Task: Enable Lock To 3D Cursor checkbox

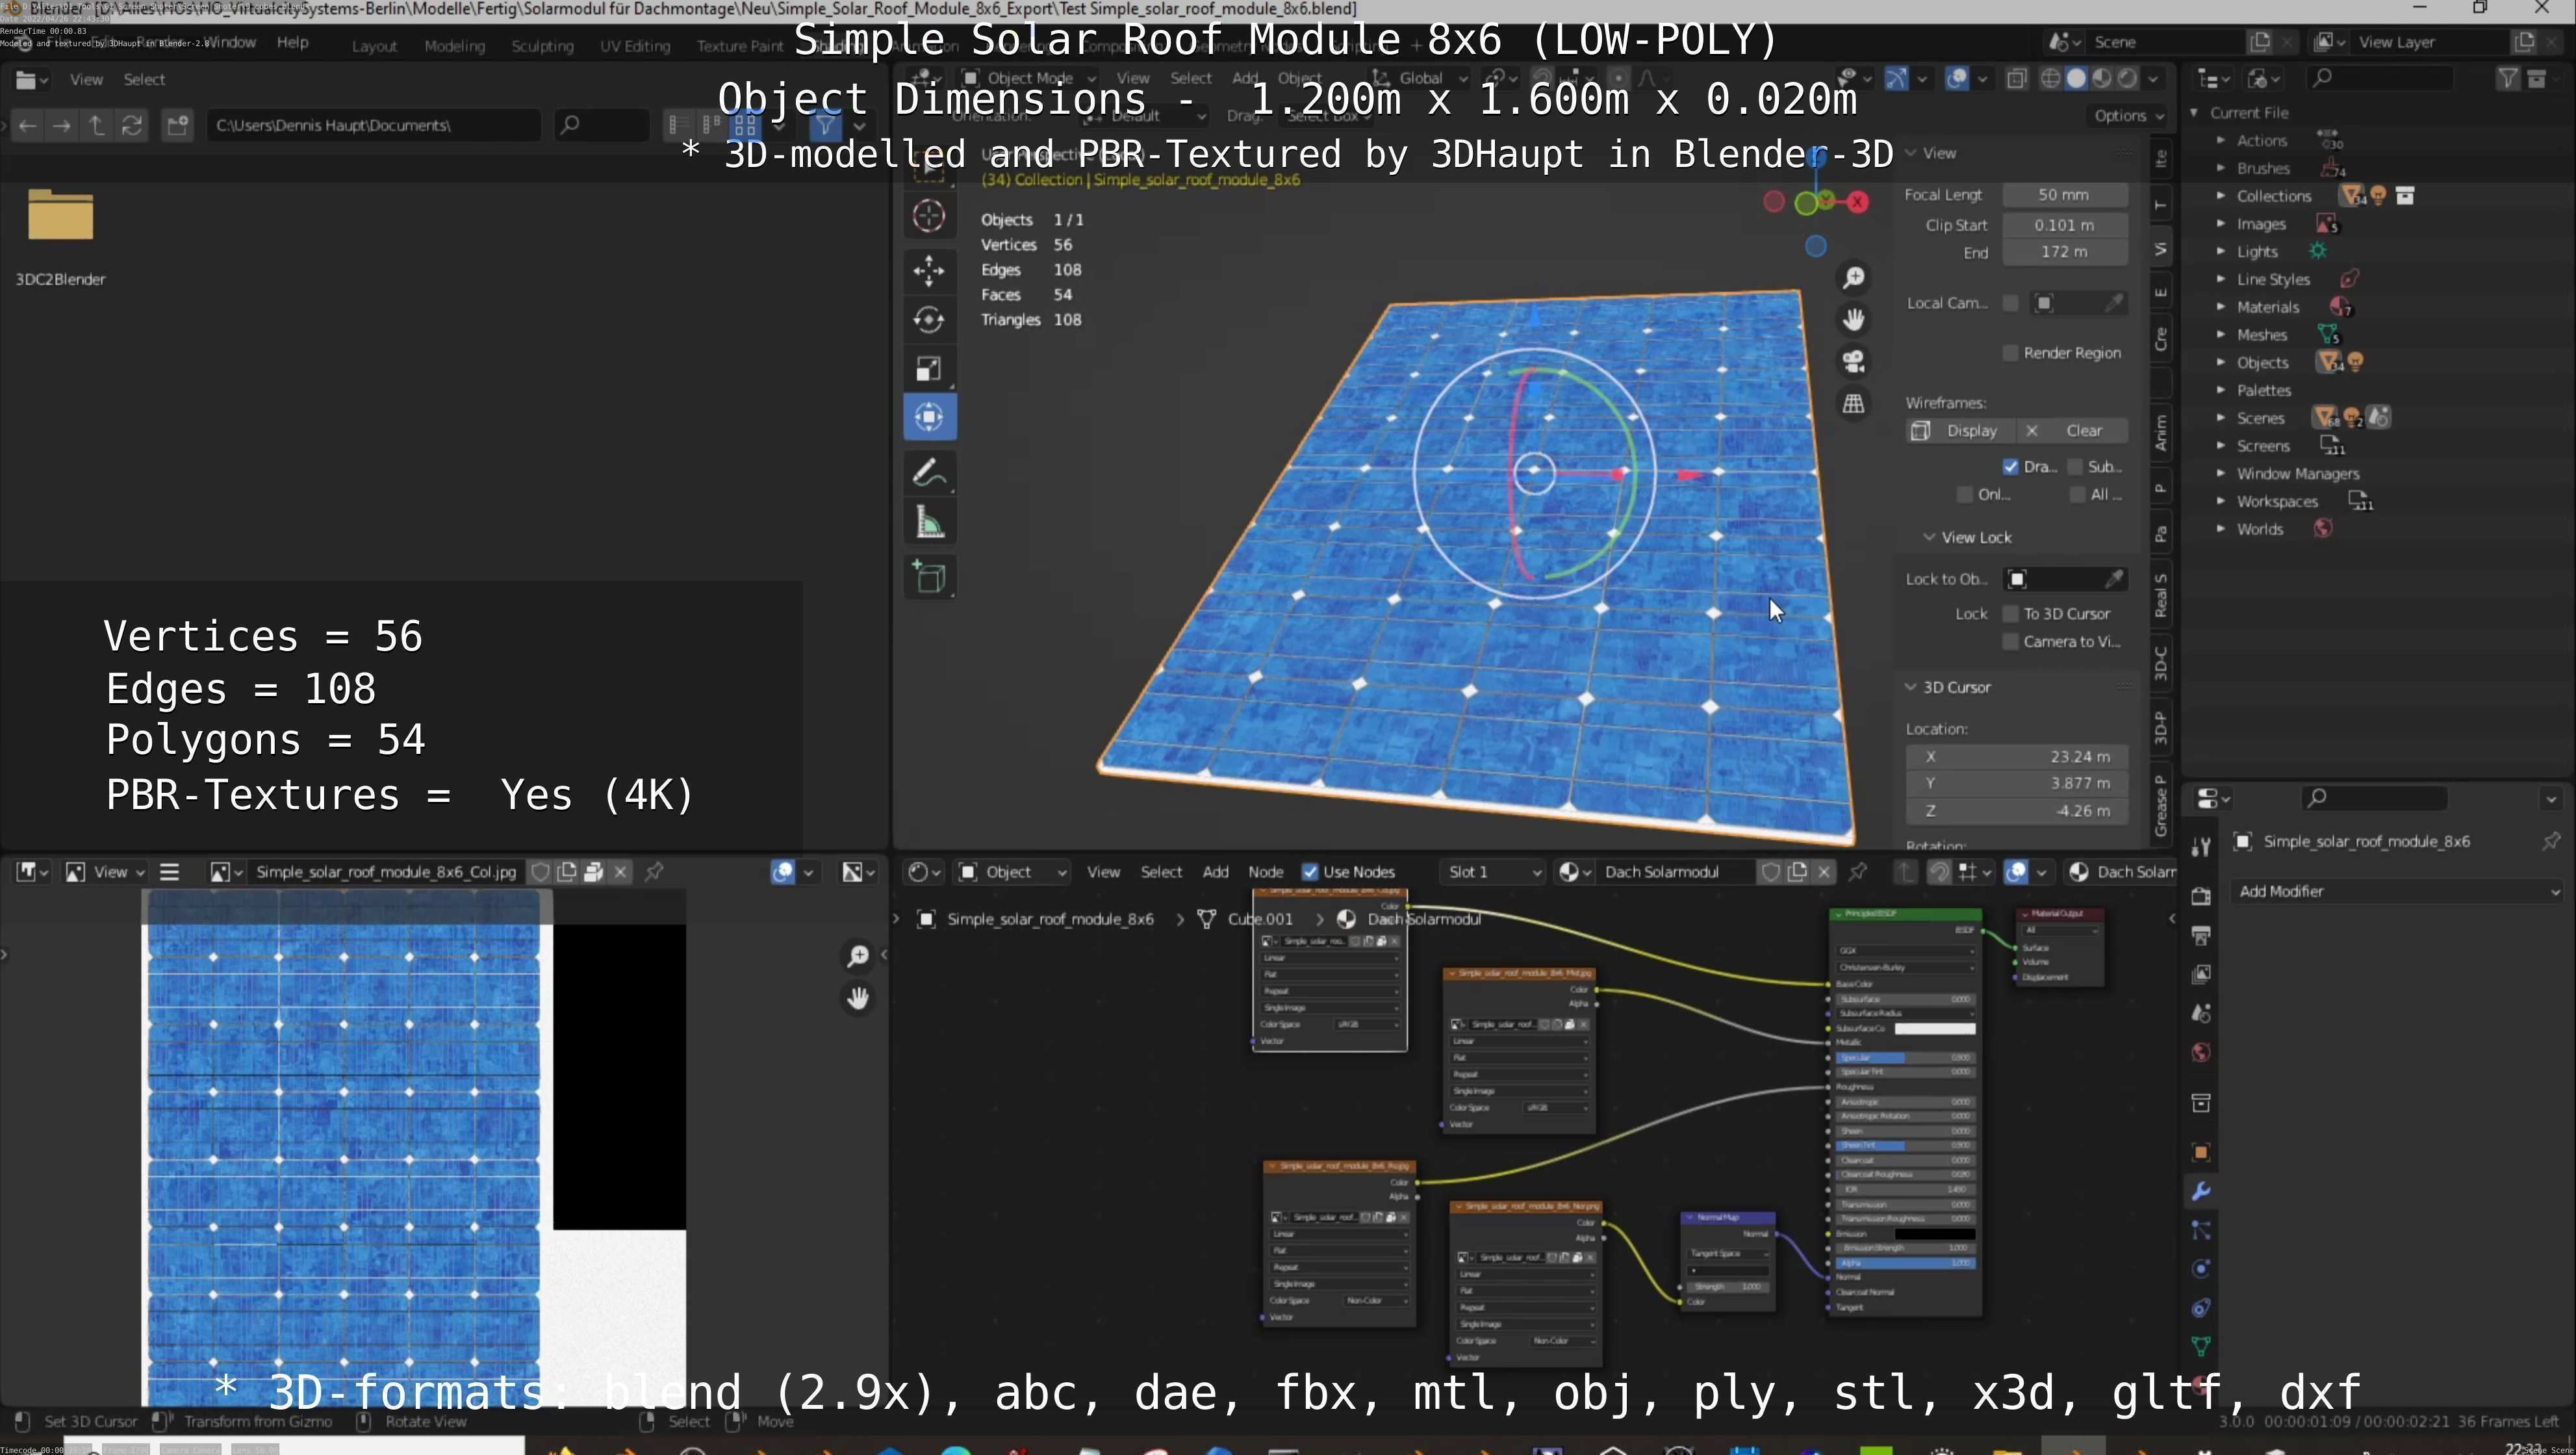Action: click(2010, 614)
